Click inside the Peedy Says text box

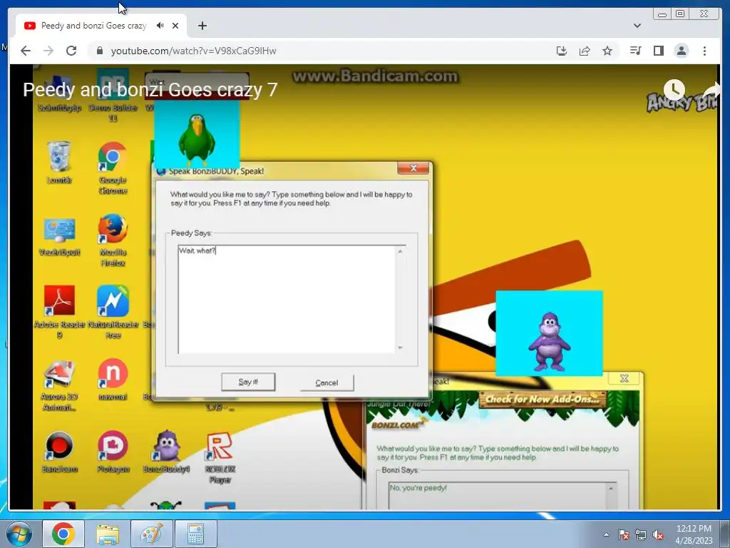click(x=287, y=299)
